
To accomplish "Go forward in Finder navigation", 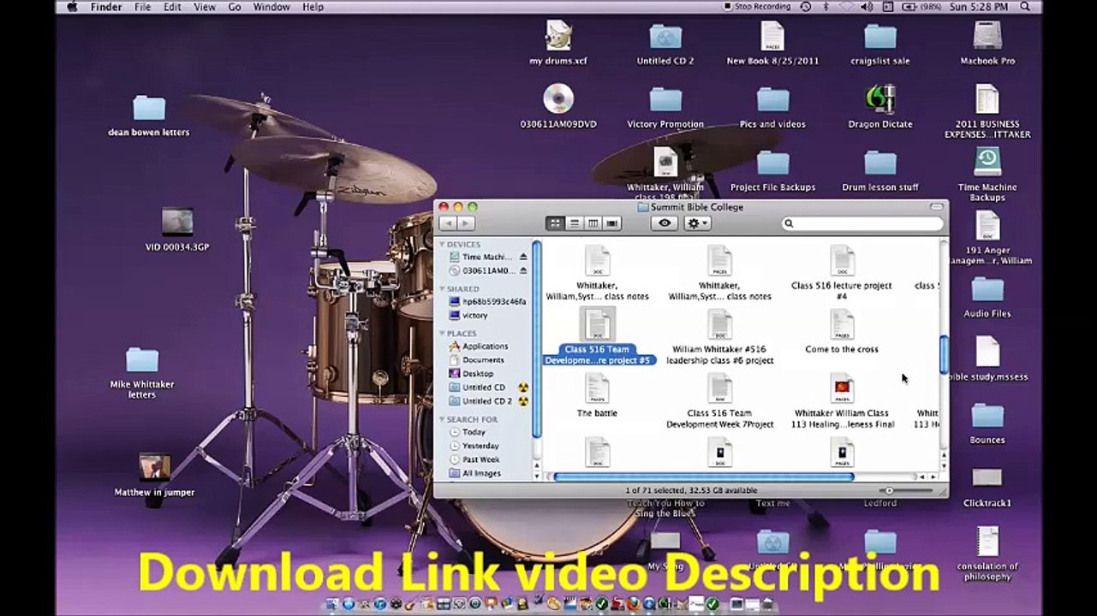I will (466, 223).
